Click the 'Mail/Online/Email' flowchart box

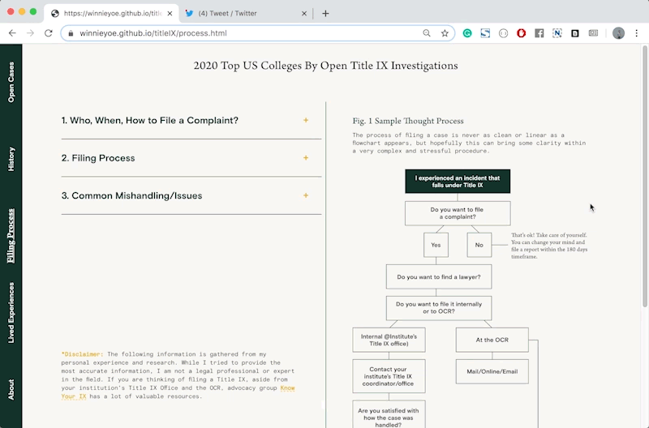pos(492,371)
